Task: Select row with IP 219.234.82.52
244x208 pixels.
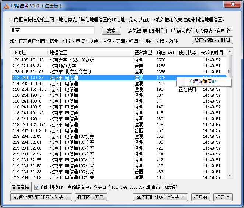Action: point(119,166)
